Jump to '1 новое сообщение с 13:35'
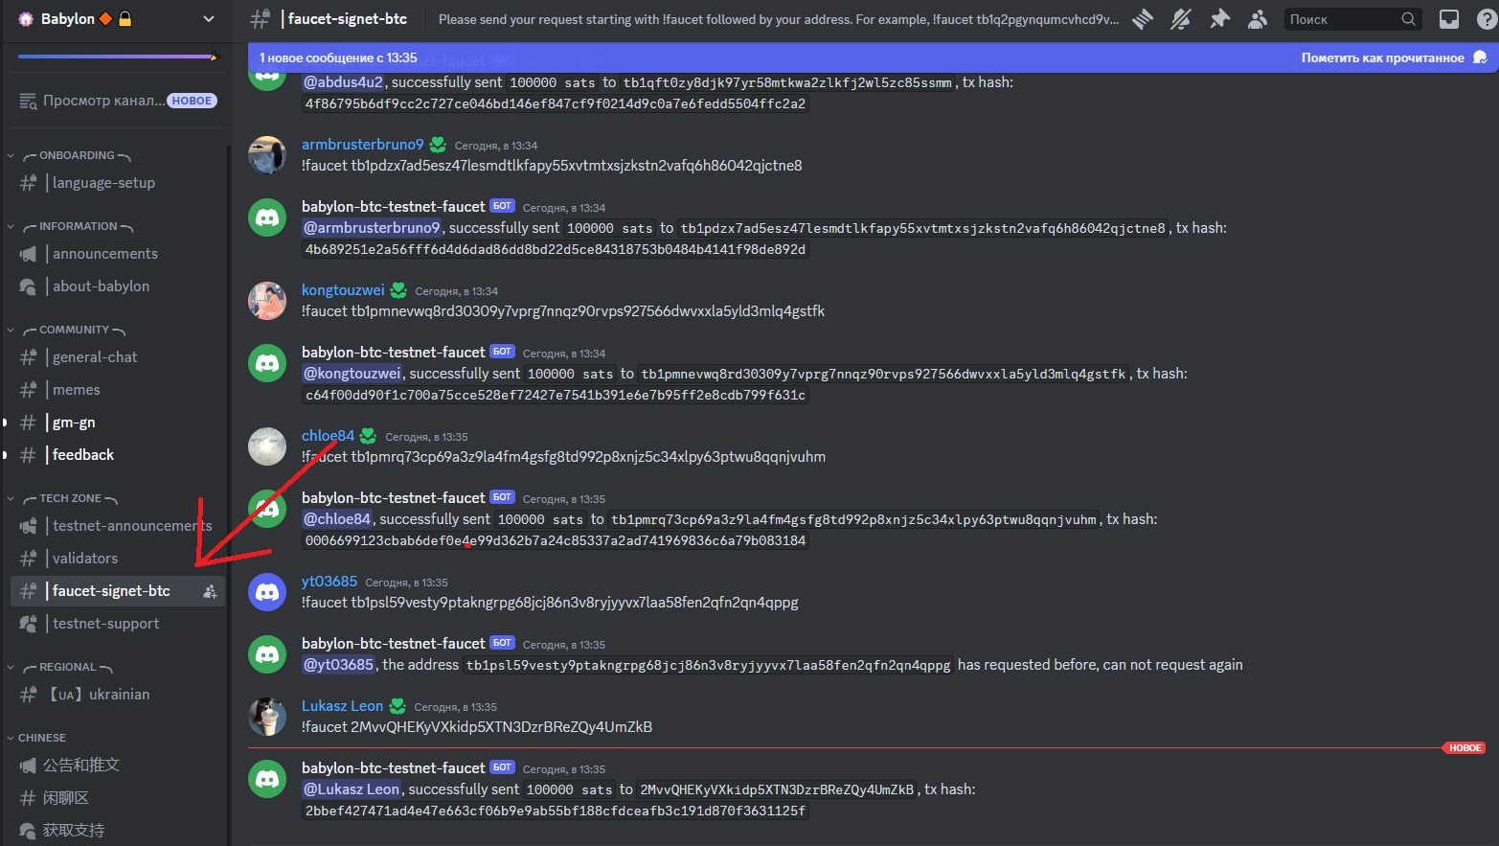Image resolution: width=1499 pixels, height=846 pixels. [x=338, y=58]
